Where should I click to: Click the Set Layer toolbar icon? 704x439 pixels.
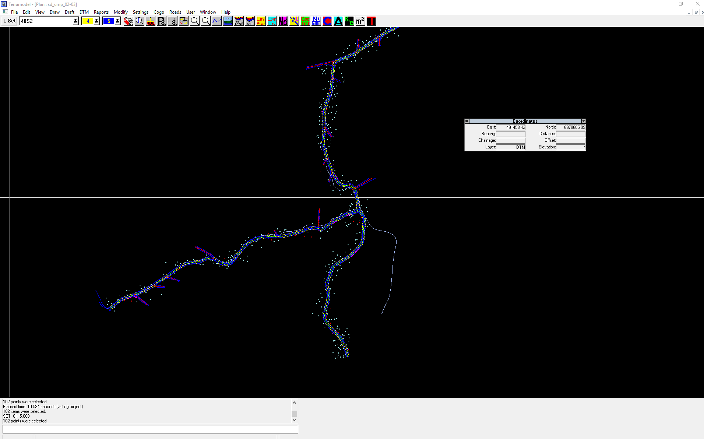pos(239,21)
